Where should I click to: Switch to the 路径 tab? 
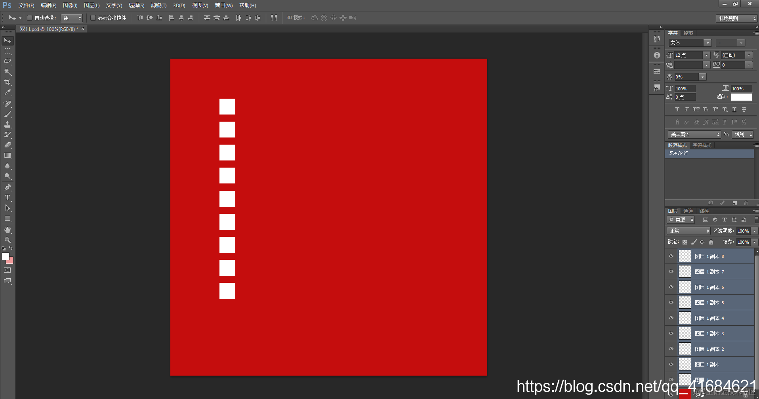pyautogui.click(x=704, y=211)
